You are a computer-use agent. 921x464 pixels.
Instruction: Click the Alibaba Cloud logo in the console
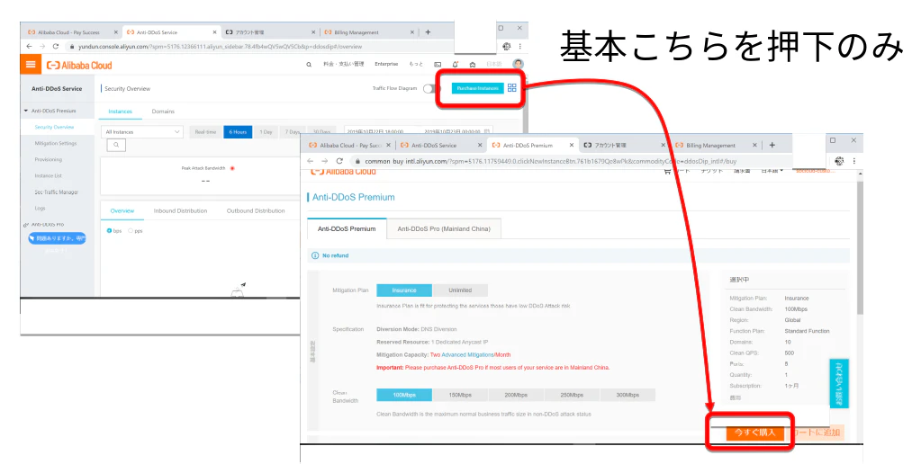pyautogui.click(x=79, y=65)
